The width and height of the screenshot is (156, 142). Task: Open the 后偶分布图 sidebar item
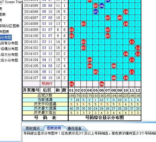[9, 49]
